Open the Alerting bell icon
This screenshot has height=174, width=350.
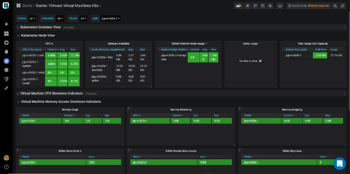point(7,52)
